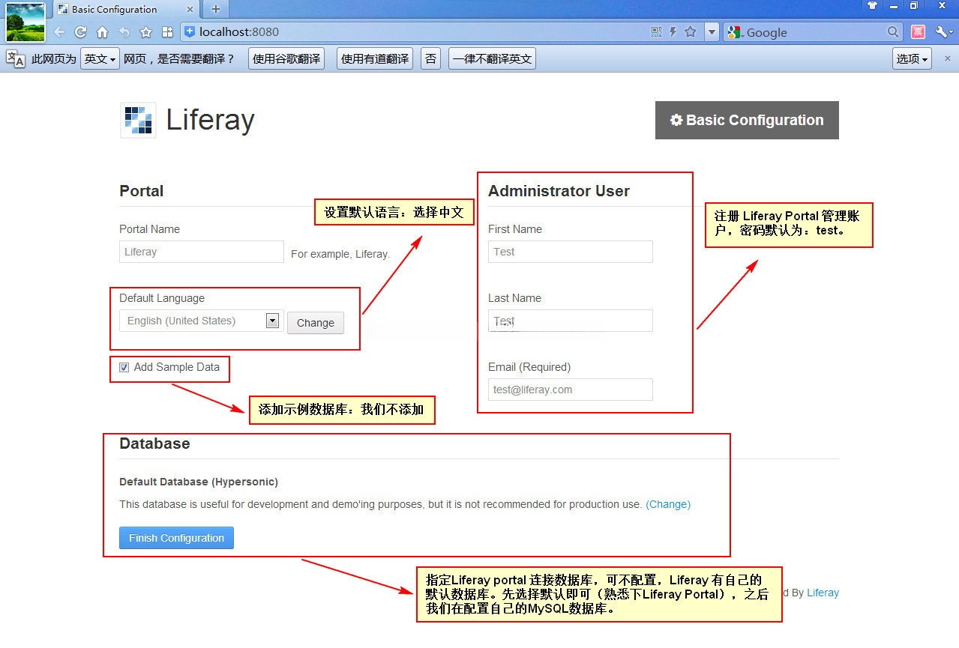
Task: Click the Basic Configuration gear banner
Action: tap(747, 120)
